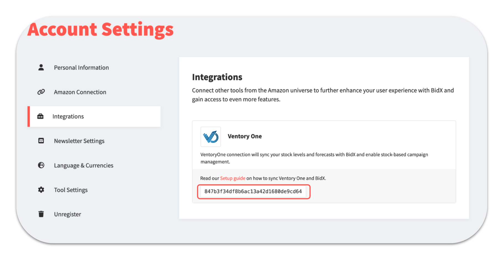Image resolution: width=500 pixels, height=254 pixels.
Task: Open Newsletter Settings page
Action: tap(79, 141)
